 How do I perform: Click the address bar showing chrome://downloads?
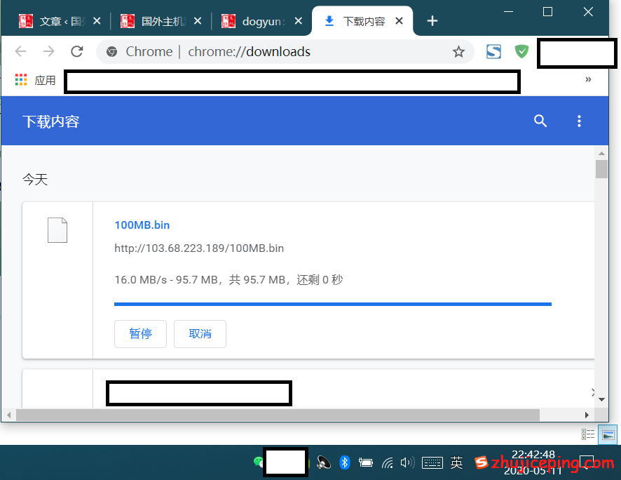point(285,51)
